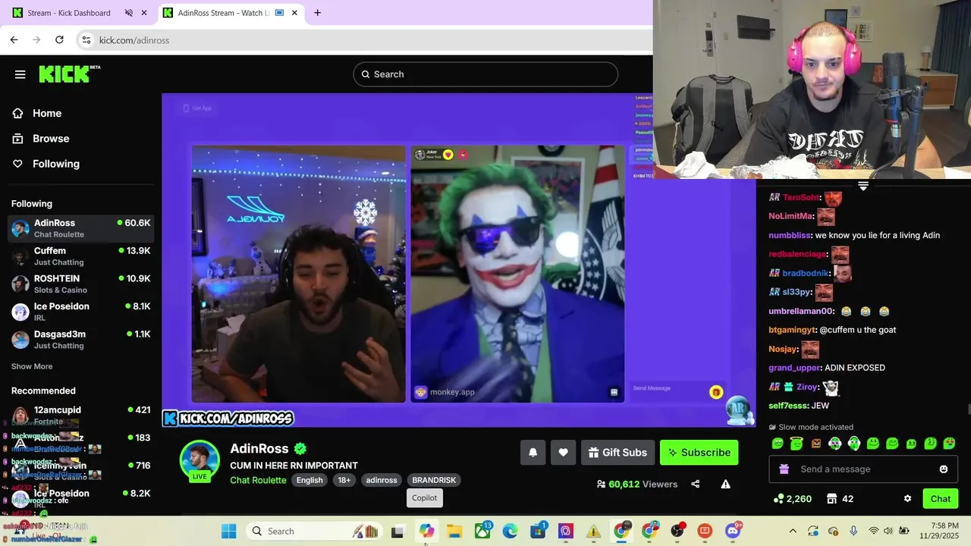Click the bradbodnik username in chat
The width and height of the screenshot is (971, 546).
[805, 273]
